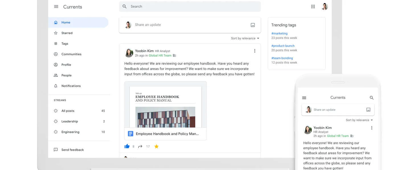This screenshot has height=170, width=410.
Task: Open the Starred section in sidebar
Action: 67,33
